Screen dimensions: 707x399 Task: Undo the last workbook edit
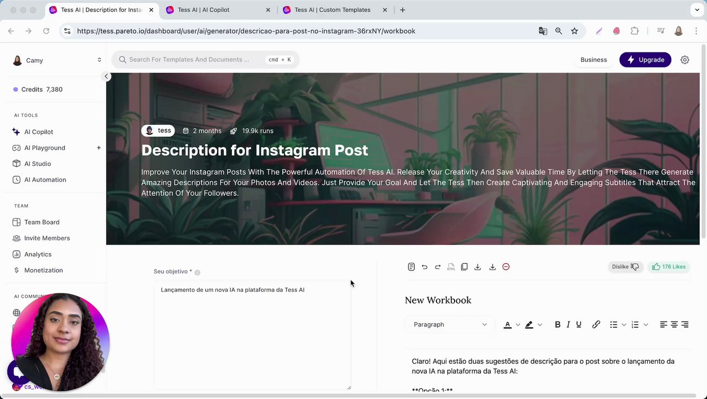pyautogui.click(x=424, y=267)
